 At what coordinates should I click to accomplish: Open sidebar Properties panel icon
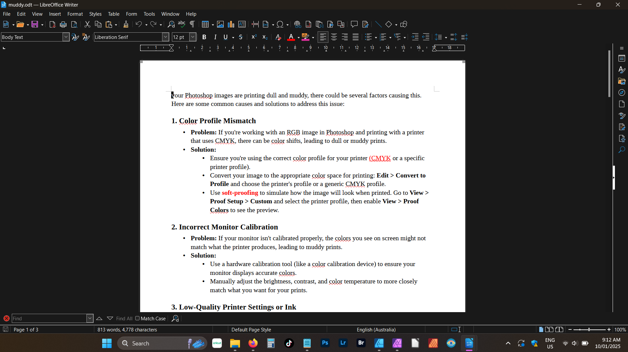[622, 59]
